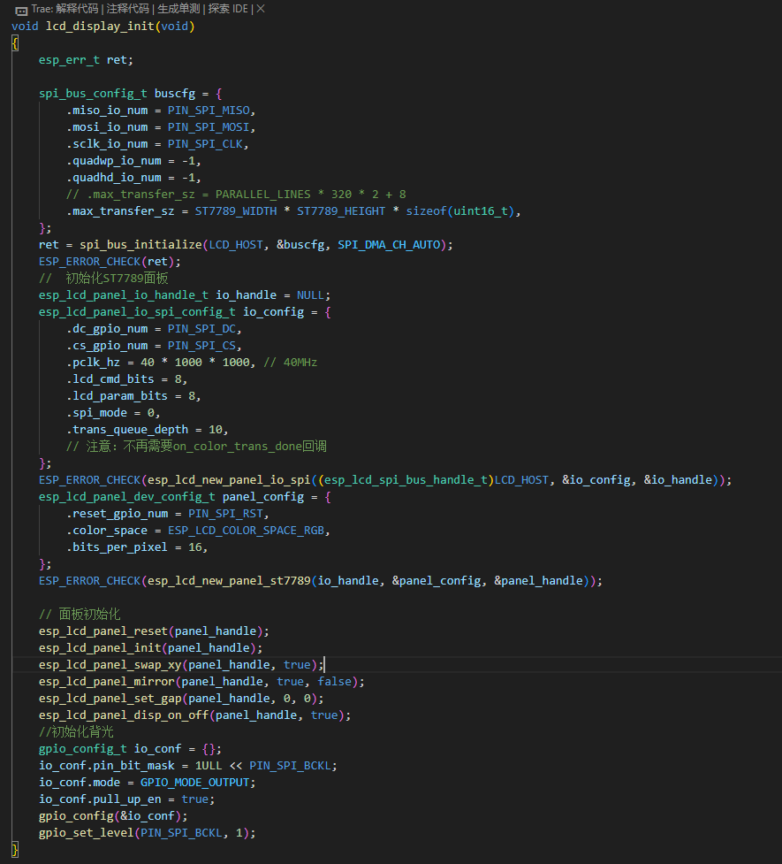Image resolution: width=782 pixels, height=864 pixels.
Task: Open the 探索 IDE code lens link
Action: pyautogui.click(x=228, y=9)
